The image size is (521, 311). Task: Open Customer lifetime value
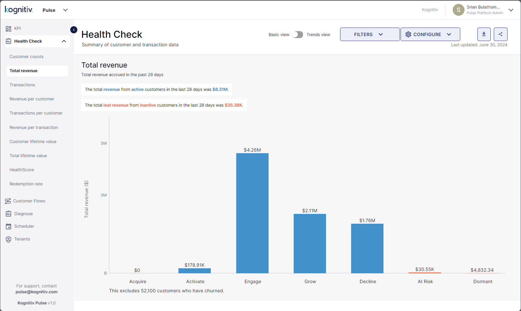(x=33, y=142)
